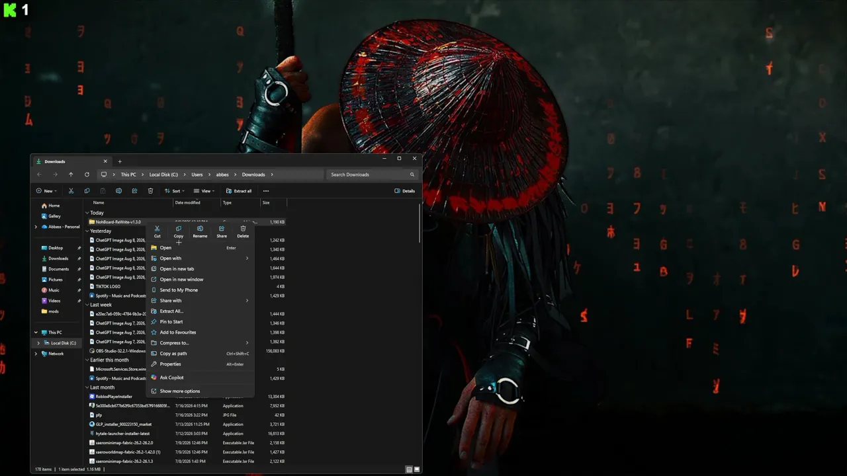Open Pictures in the quick access list
This screenshot has width=847, height=476.
(56, 280)
